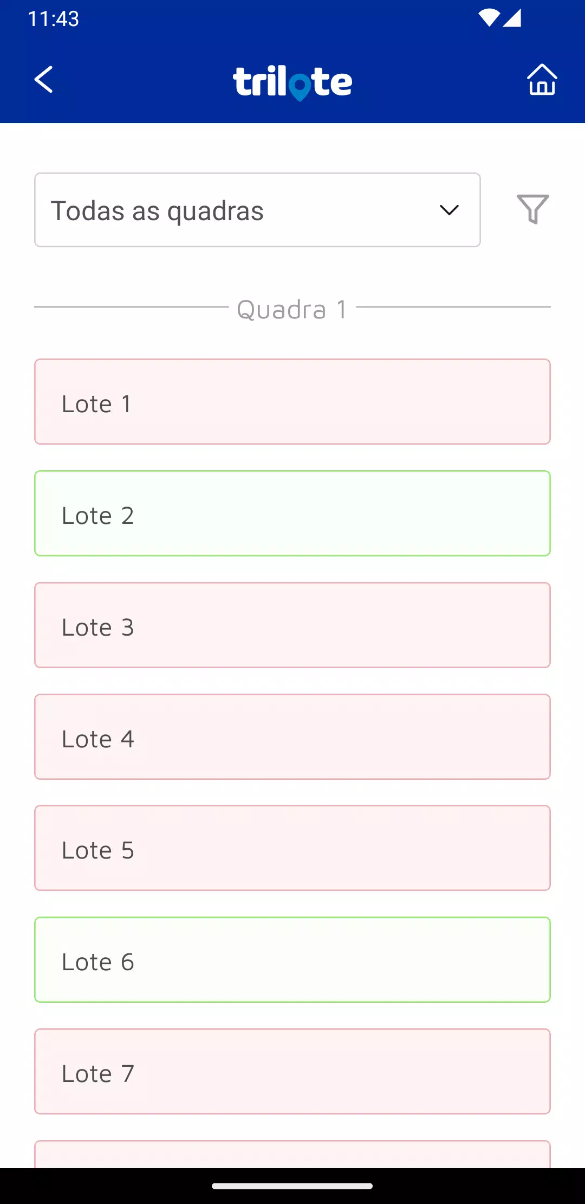Tap the back arrow icon

[44, 80]
